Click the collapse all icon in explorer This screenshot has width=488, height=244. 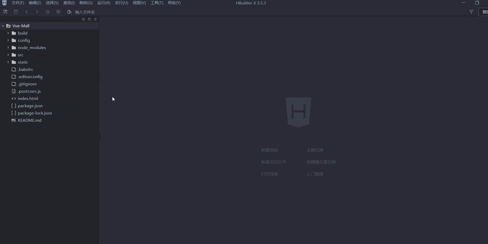pyautogui.click(x=89, y=19)
